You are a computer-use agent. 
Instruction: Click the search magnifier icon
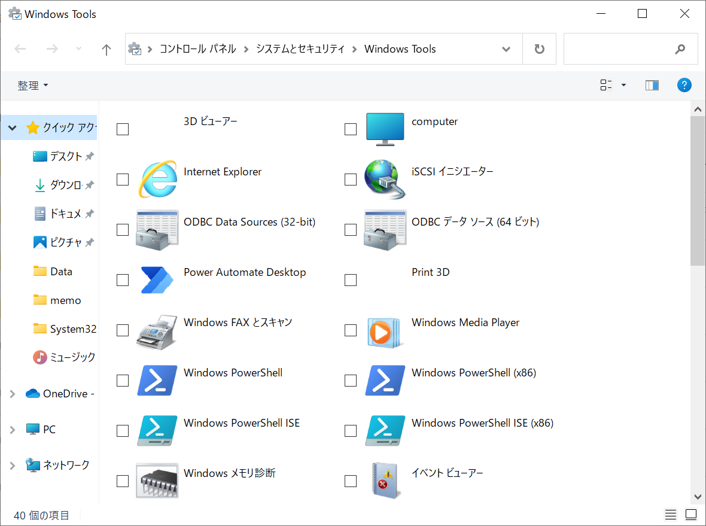point(680,48)
